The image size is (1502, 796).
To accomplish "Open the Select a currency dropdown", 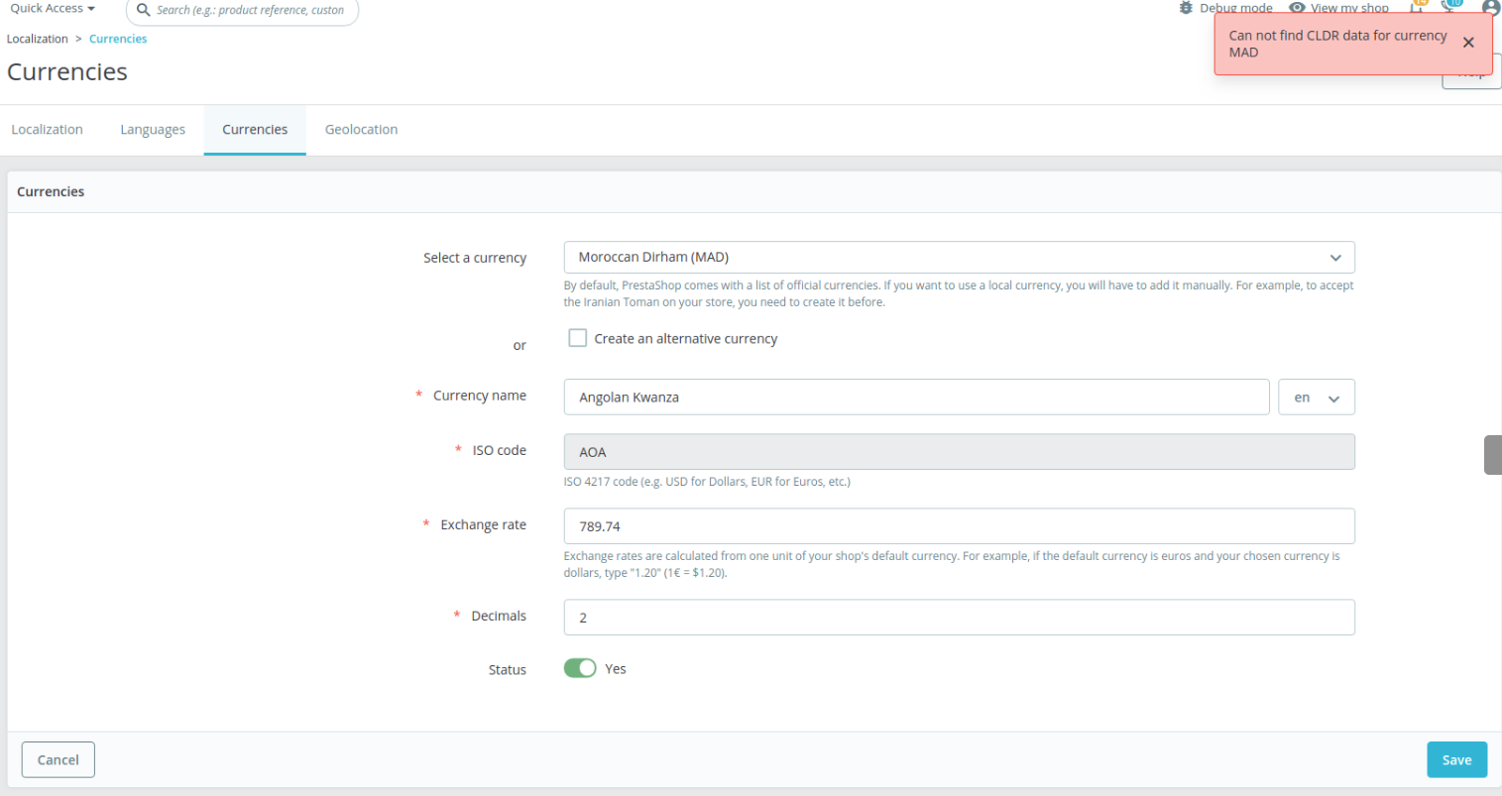I will point(959,257).
